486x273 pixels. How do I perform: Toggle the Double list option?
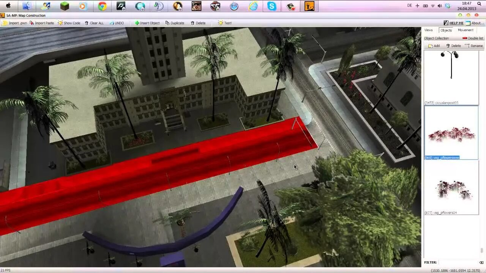pyautogui.click(x=473, y=38)
